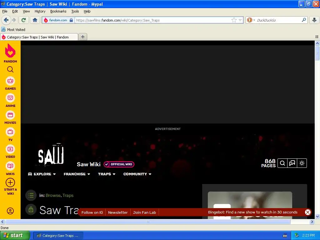Click the Browse category link
The height and width of the screenshot is (240, 320).
[53, 195]
